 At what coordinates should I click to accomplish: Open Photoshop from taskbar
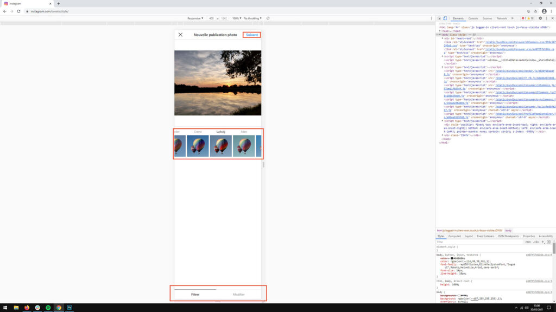(69, 308)
